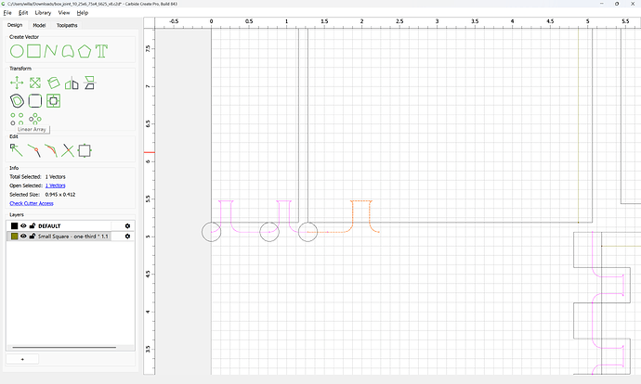Viewport: 641px width, 384px height.
Task: Open the Offset Vectors tool
Action: (x=17, y=101)
